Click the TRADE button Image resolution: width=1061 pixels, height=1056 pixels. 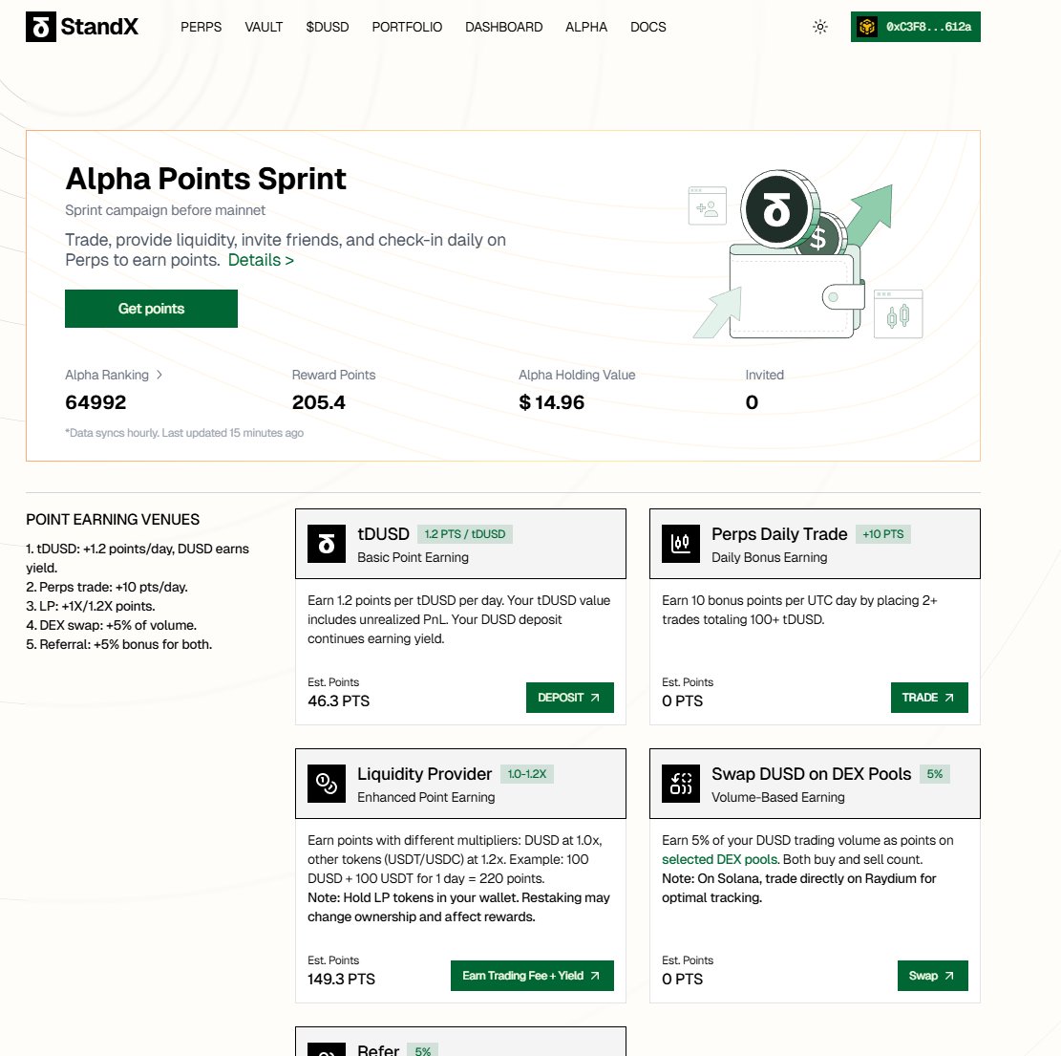[x=929, y=698]
